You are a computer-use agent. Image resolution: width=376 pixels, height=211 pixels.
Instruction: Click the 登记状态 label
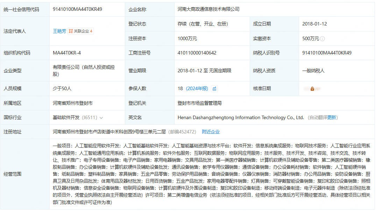pos(137,24)
